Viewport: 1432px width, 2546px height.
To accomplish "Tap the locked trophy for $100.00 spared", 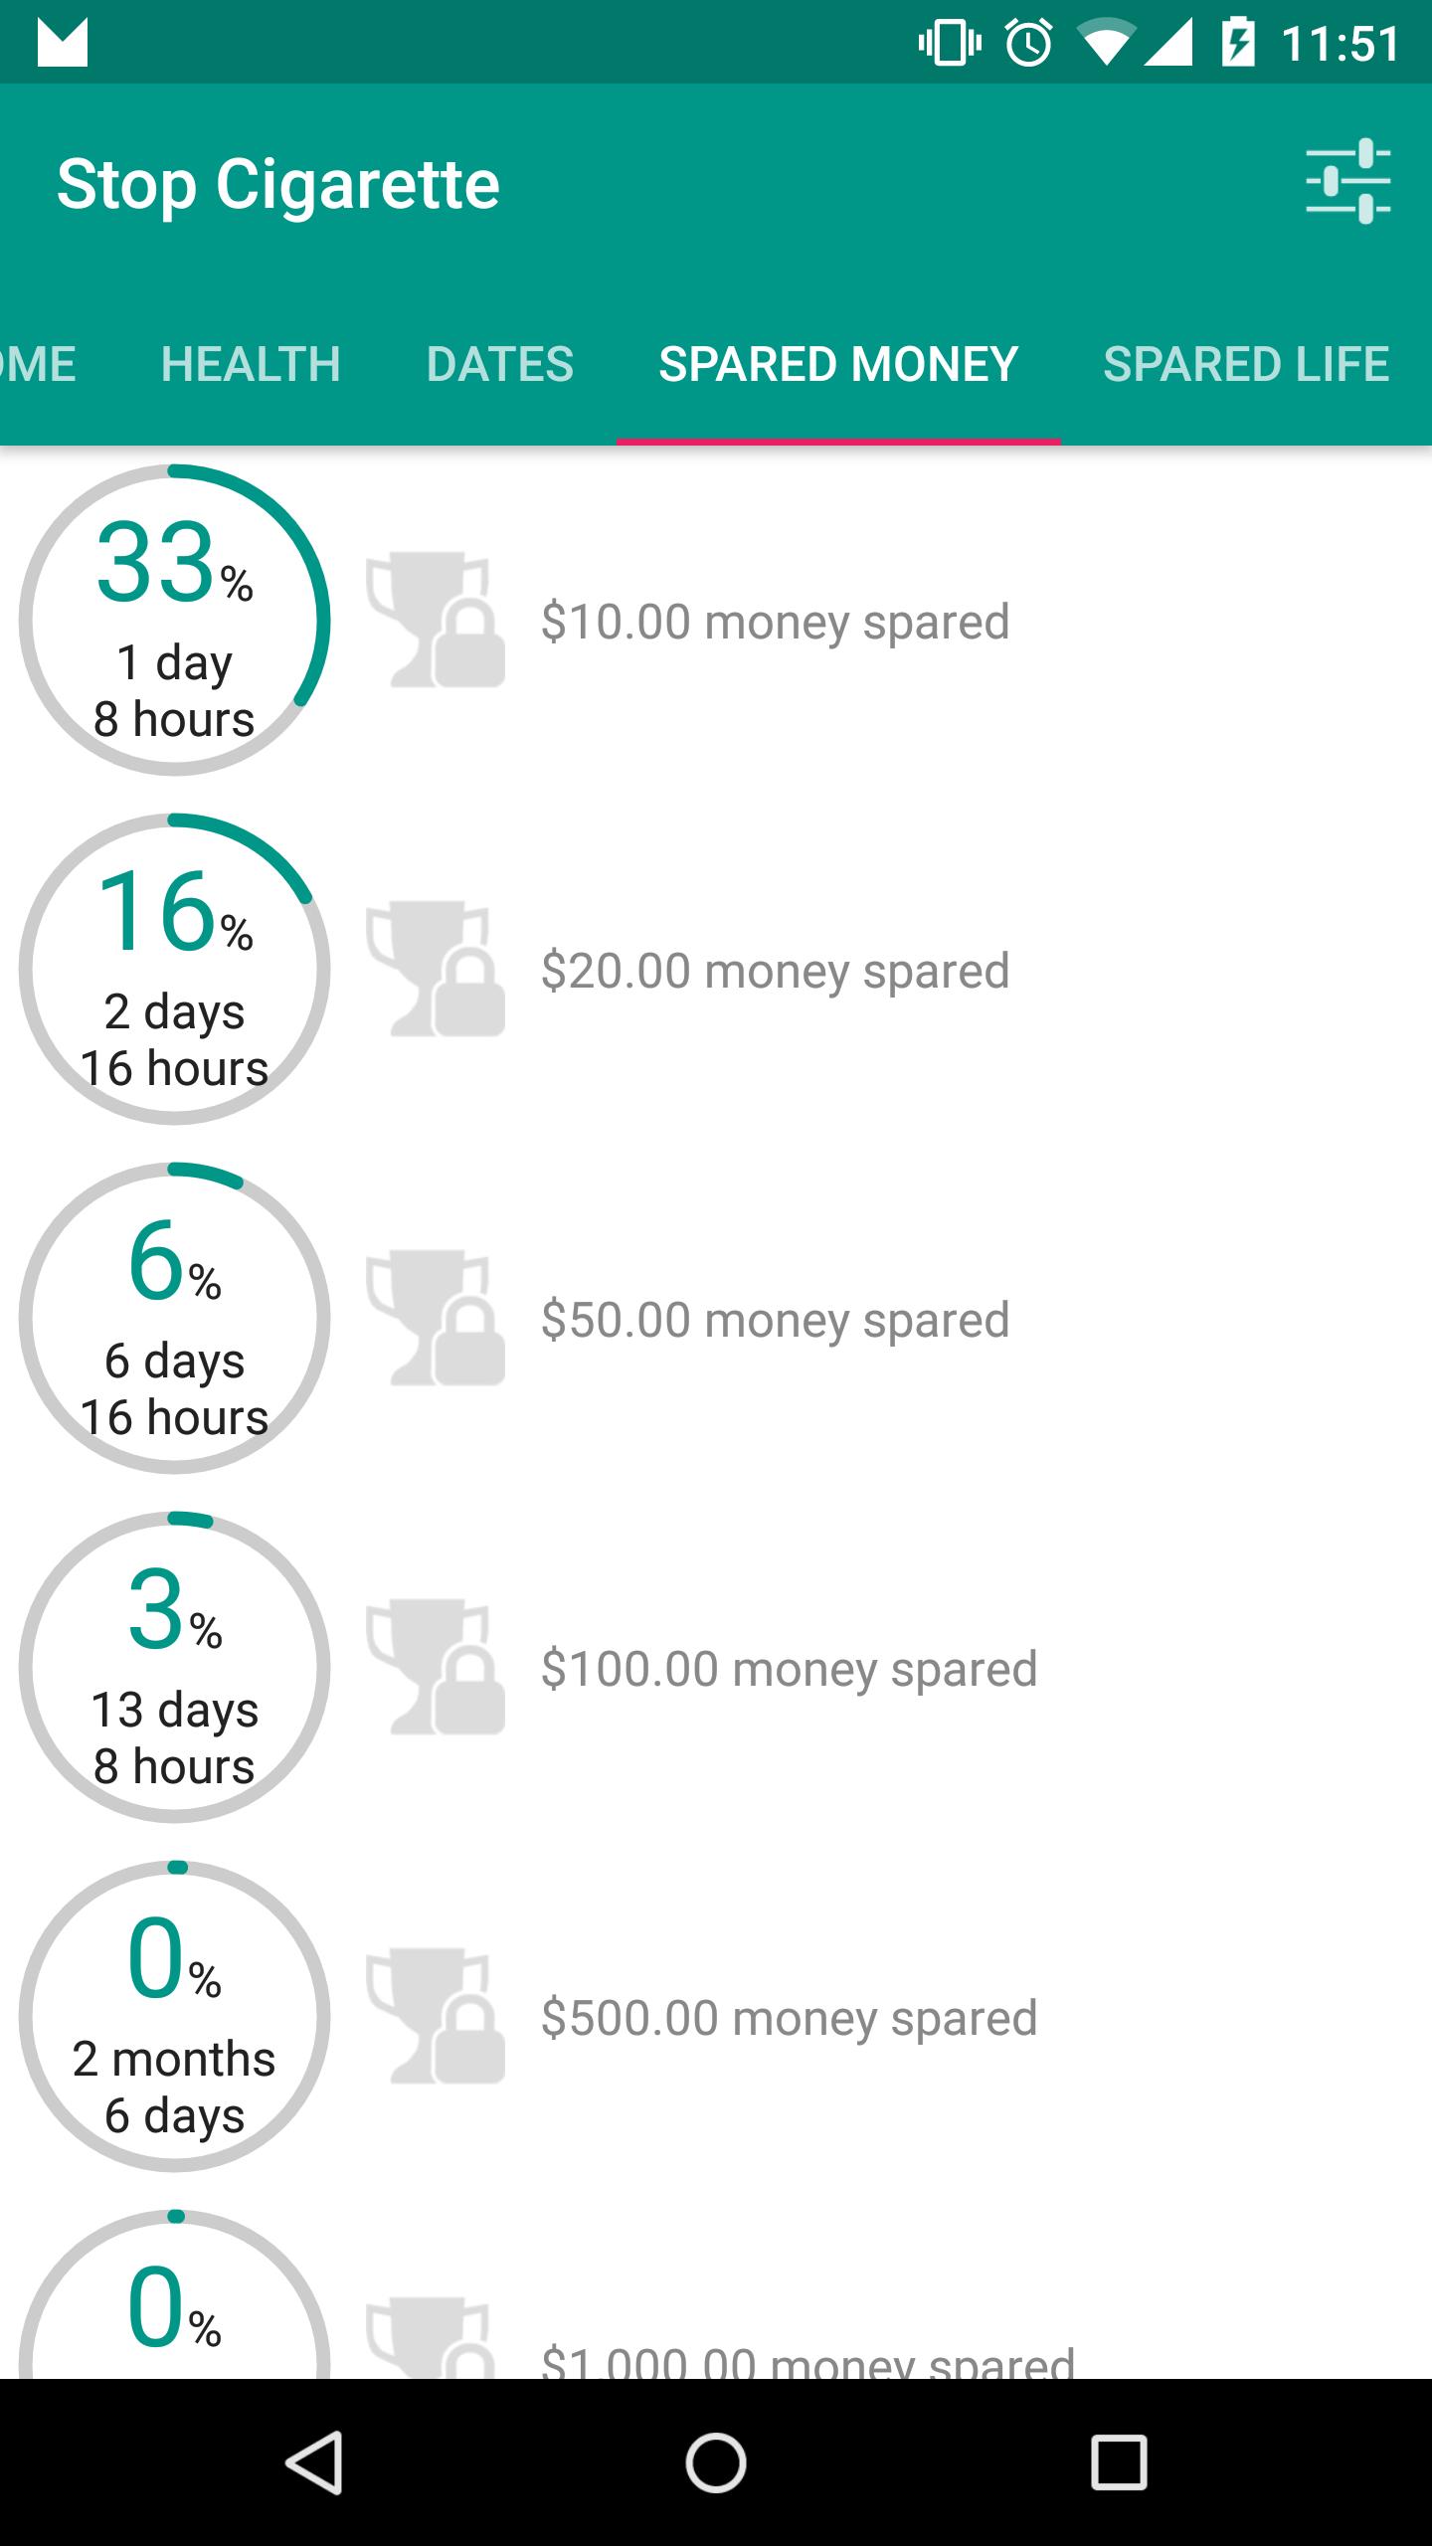I will coord(435,1668).
